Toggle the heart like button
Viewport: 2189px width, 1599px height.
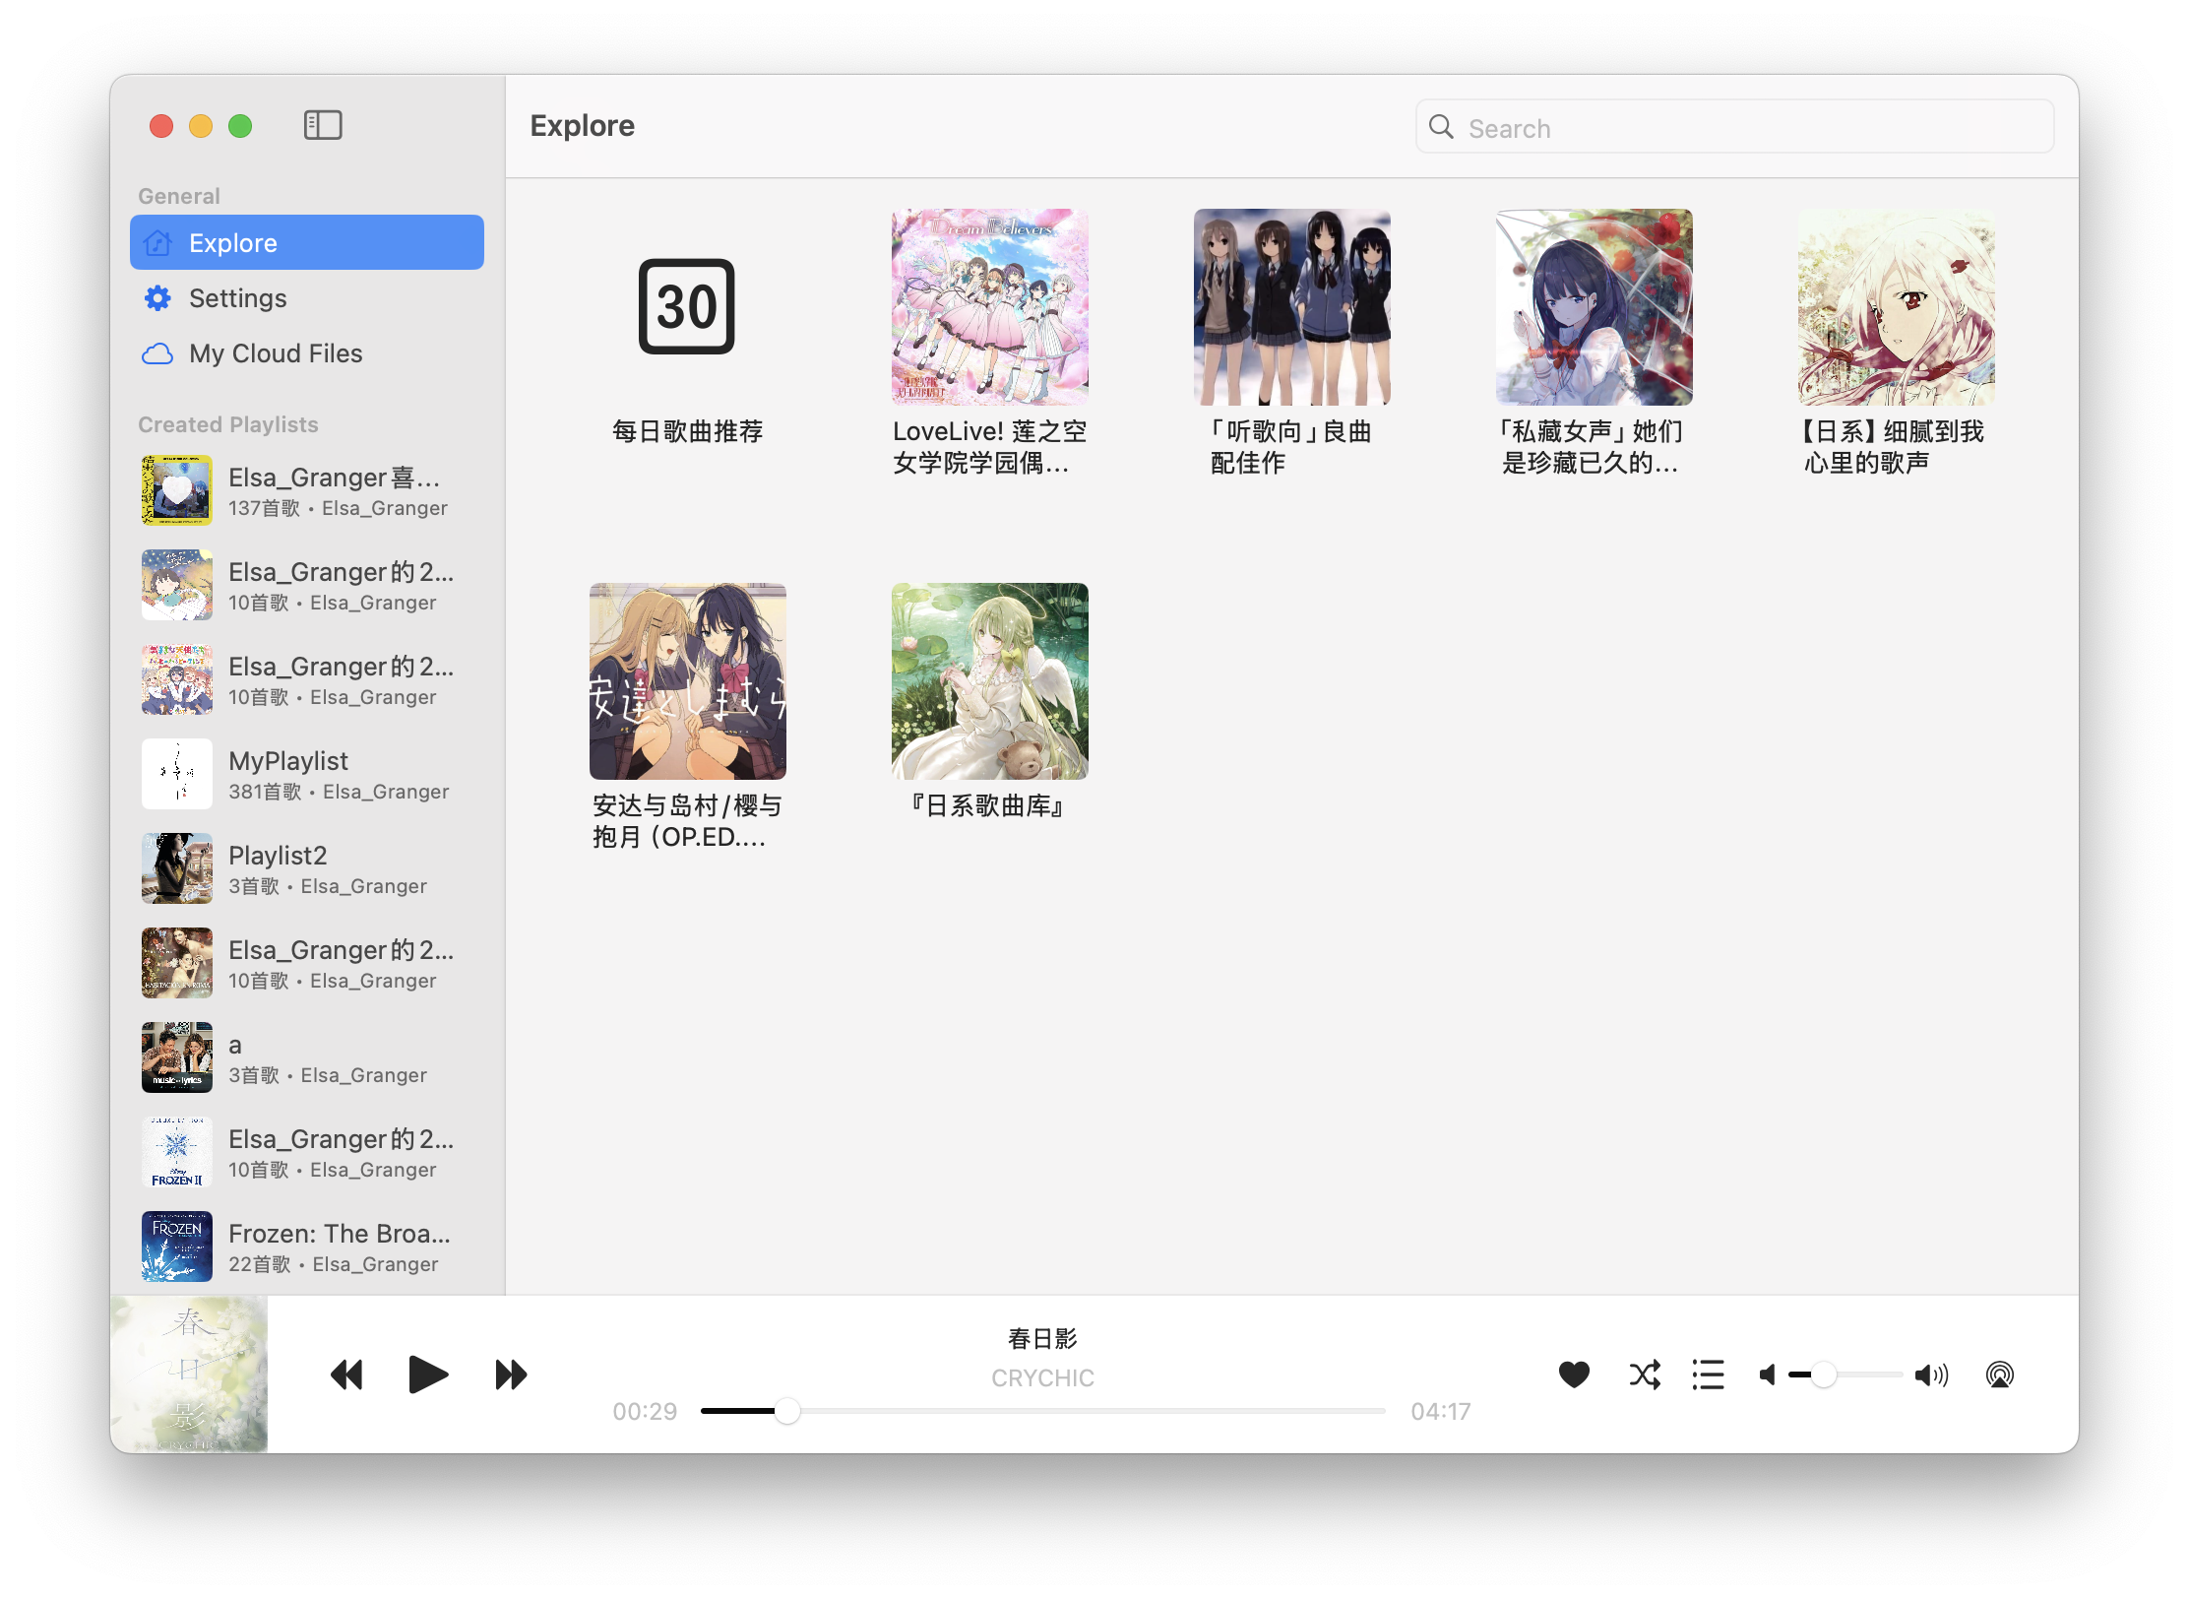click(x=1574, y=1375)
